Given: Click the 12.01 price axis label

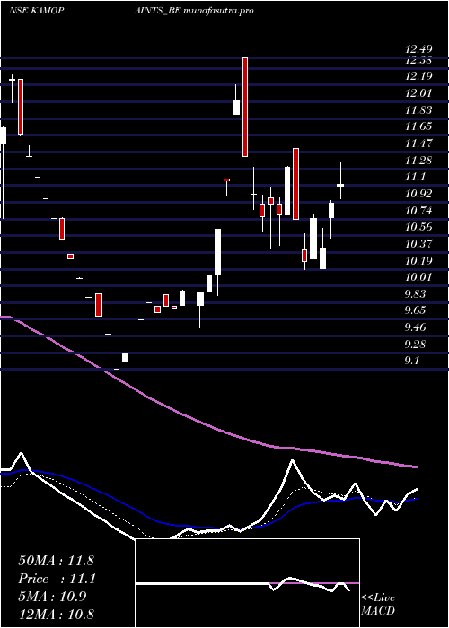Looking at the screenshot, I should pos(418,93).
